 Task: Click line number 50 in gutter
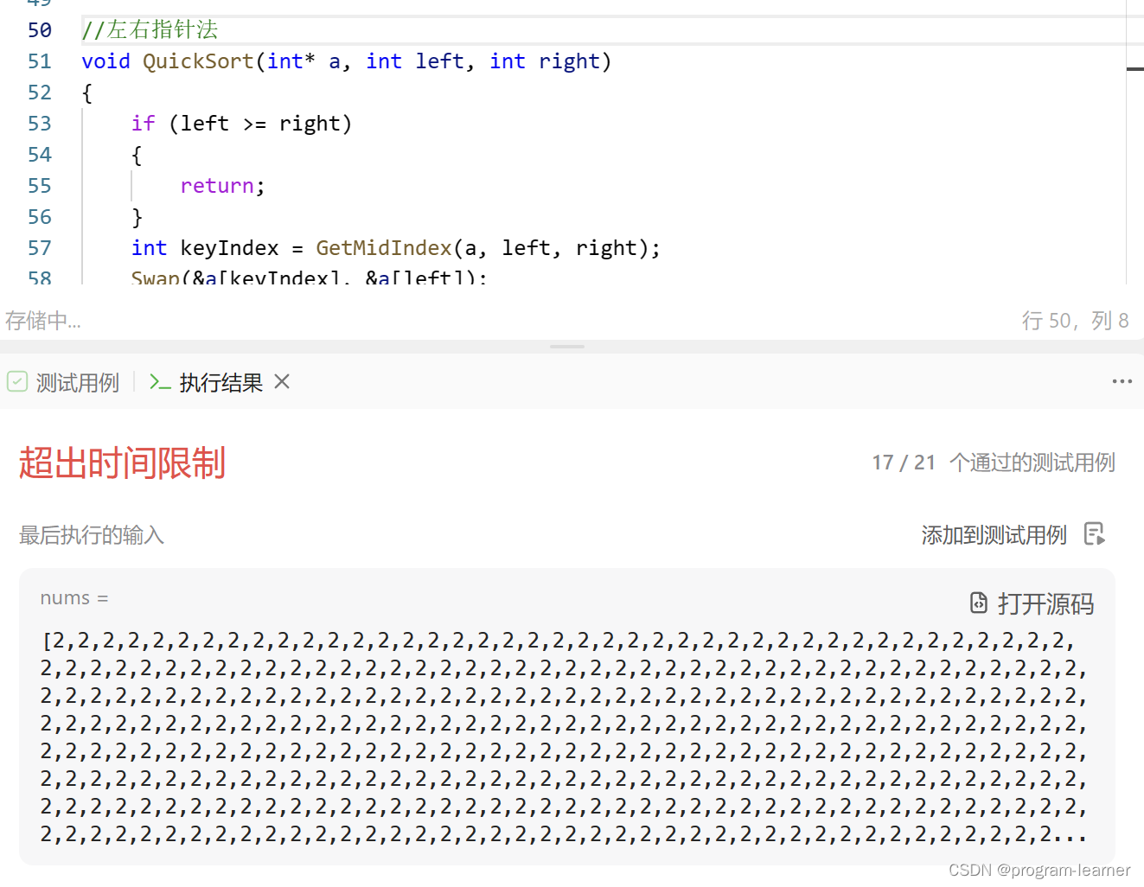click(x=40, y=30)
